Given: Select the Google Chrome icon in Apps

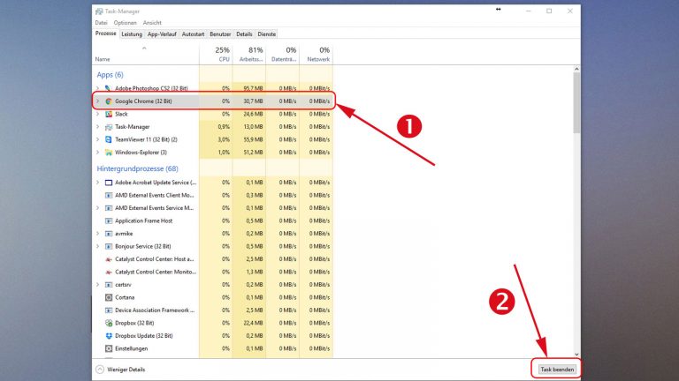Looking at the screenshot, I should coord(108,101).
